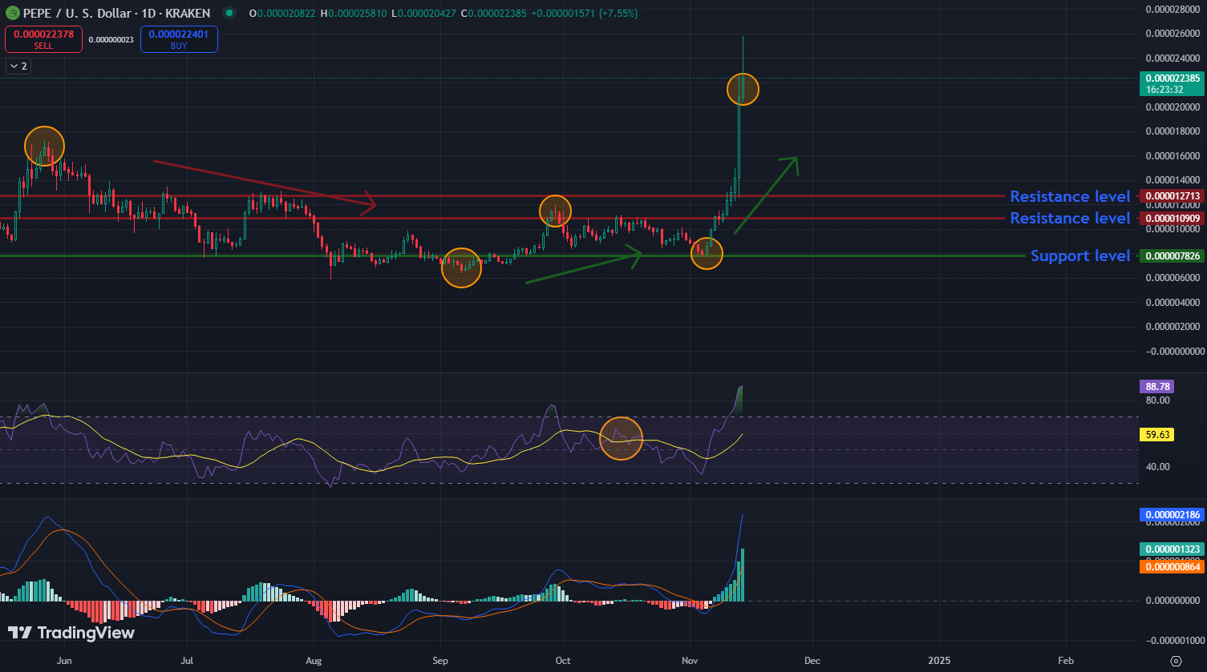1207x672 pixels.
Task: Click the Oct label on time axis
Action: (563, 661)
